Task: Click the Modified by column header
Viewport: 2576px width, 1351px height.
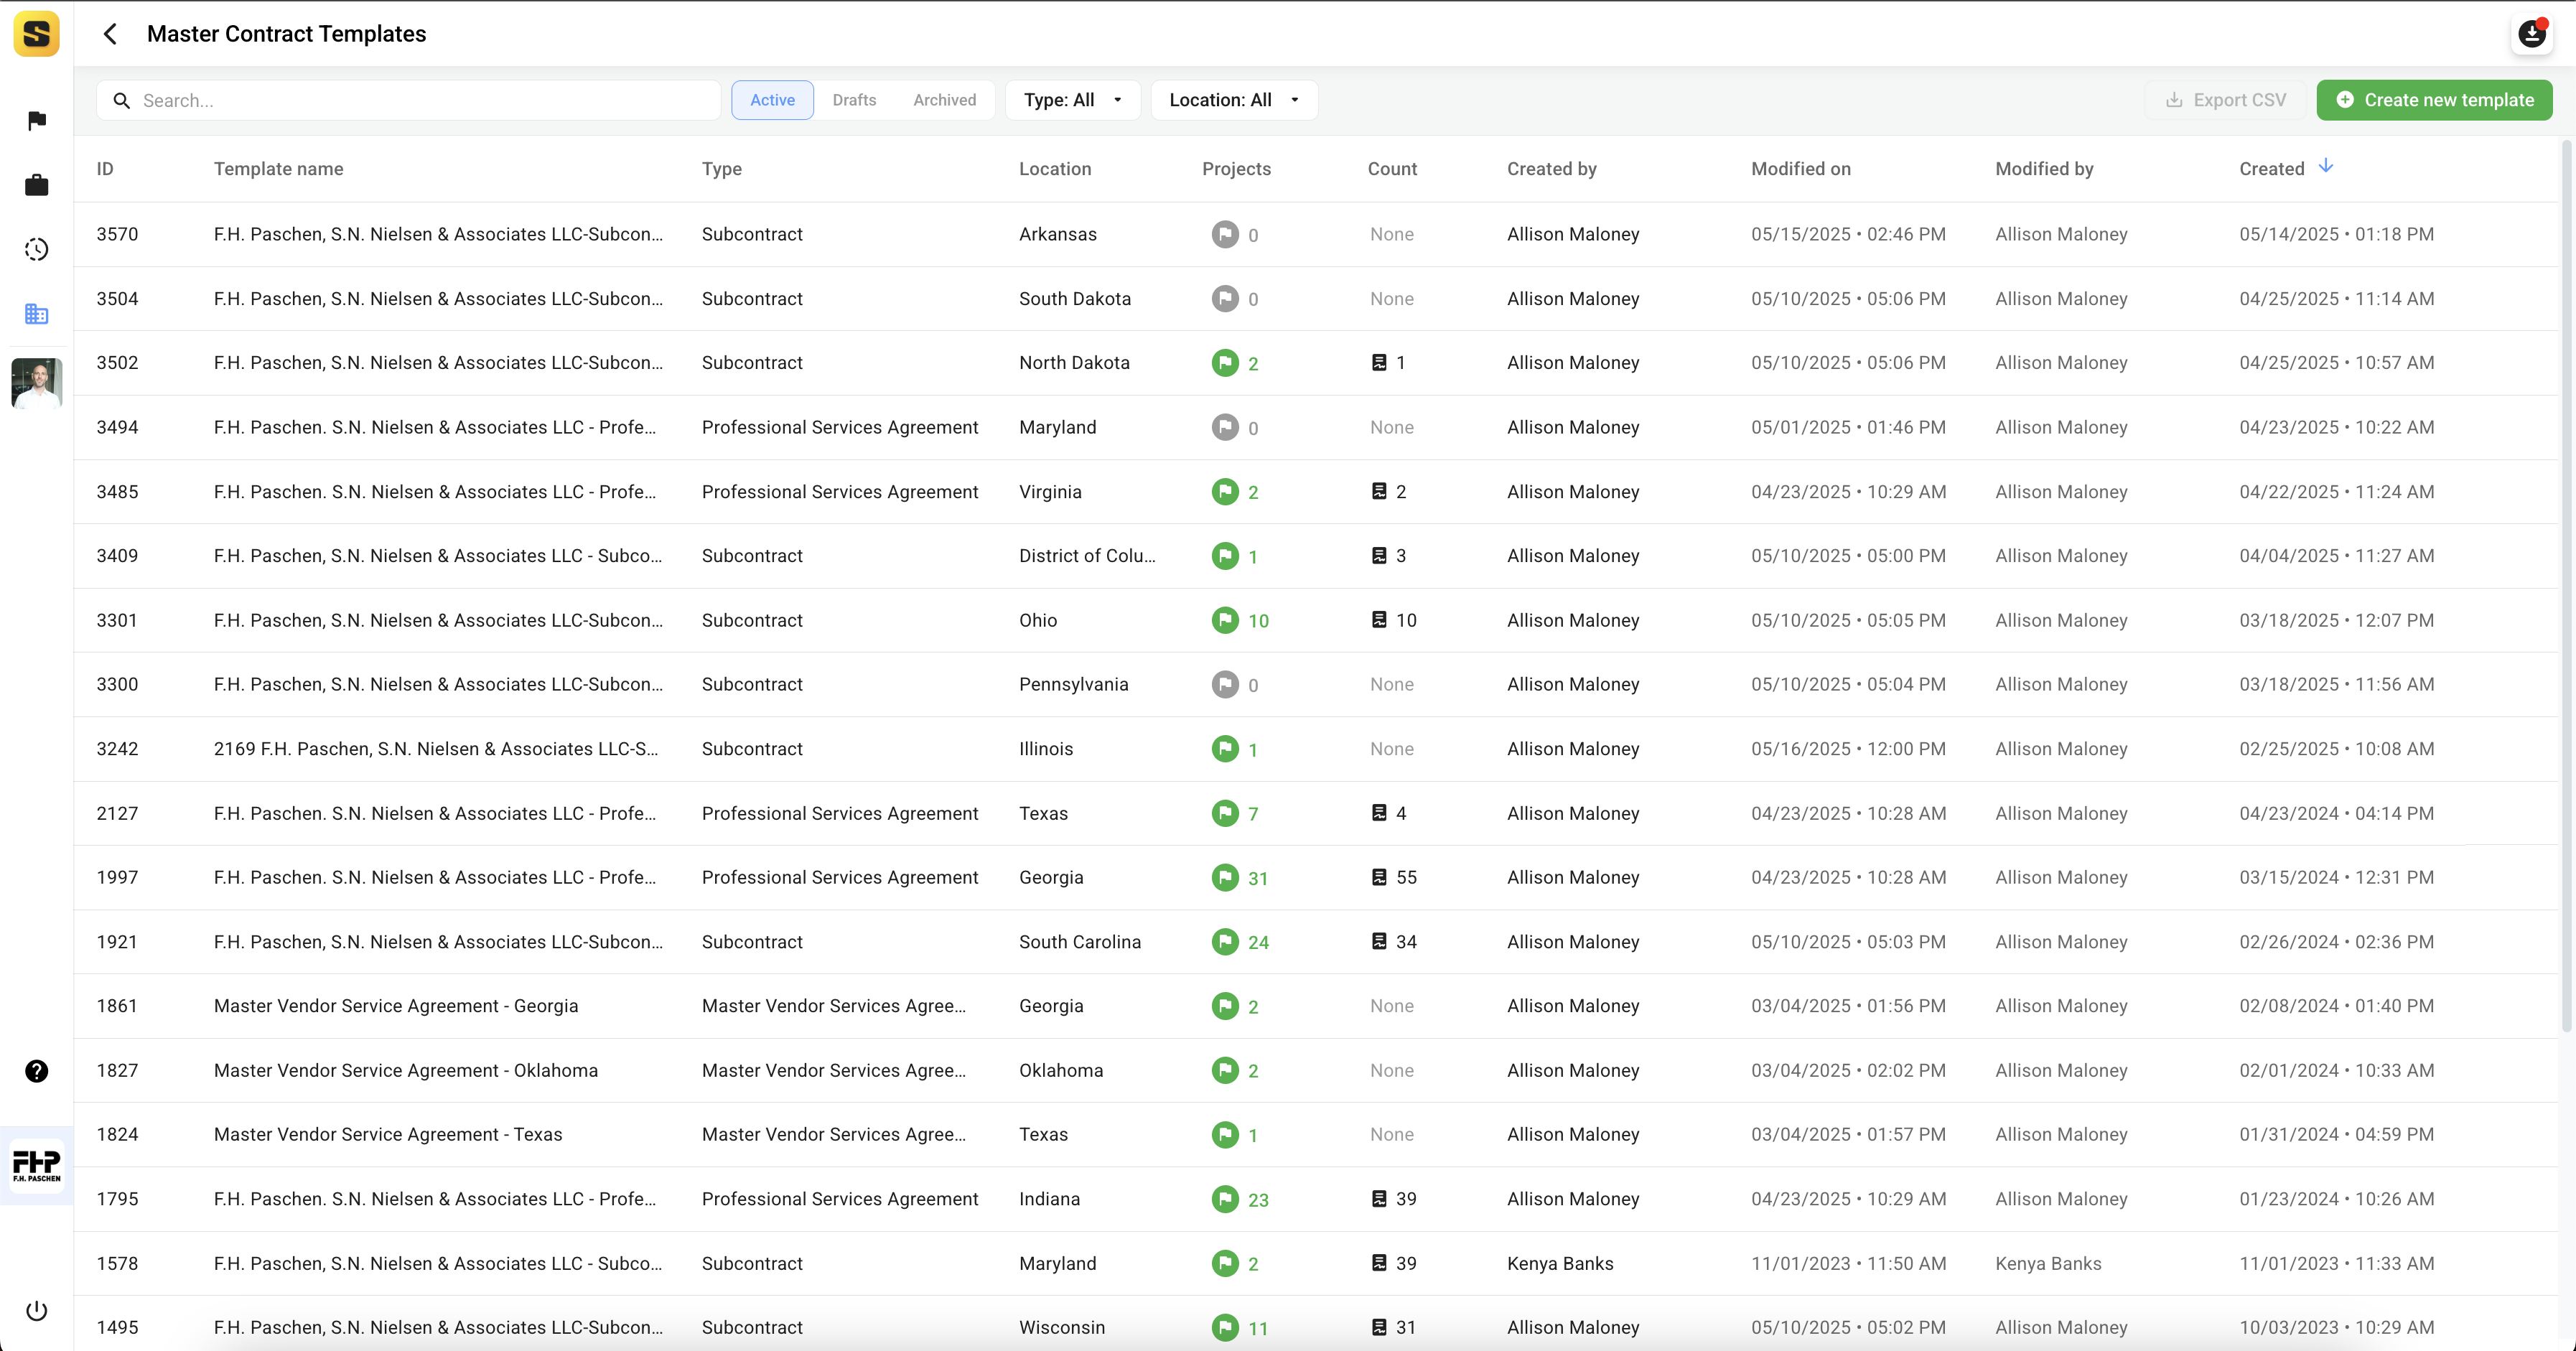Action: point(2044,169)
